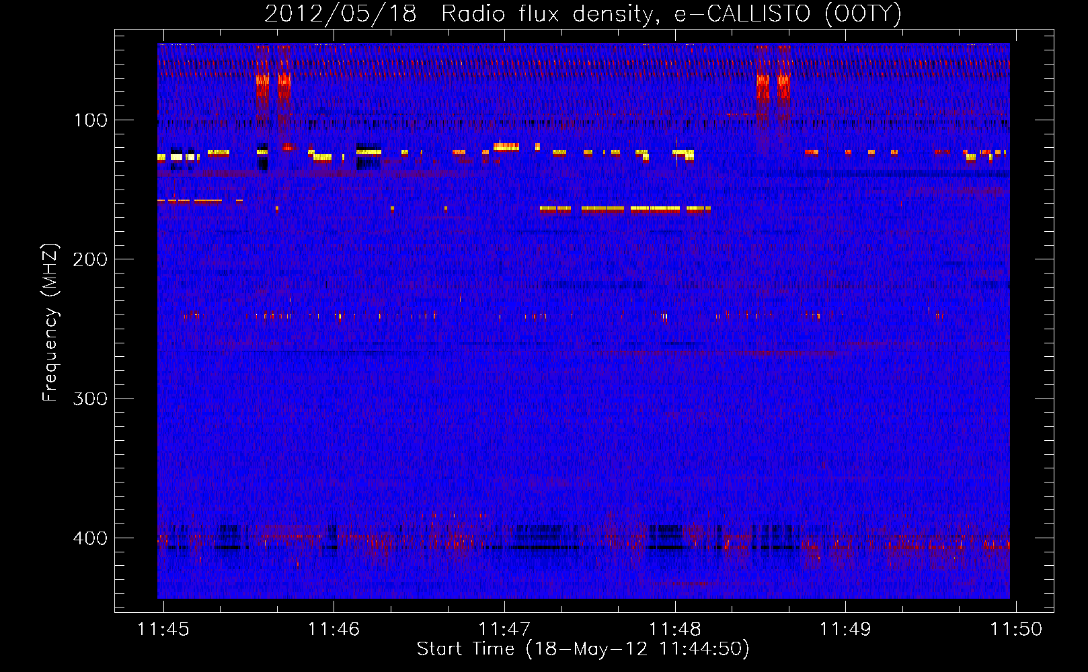Click the 100 frequency tick label

[91, 120]
